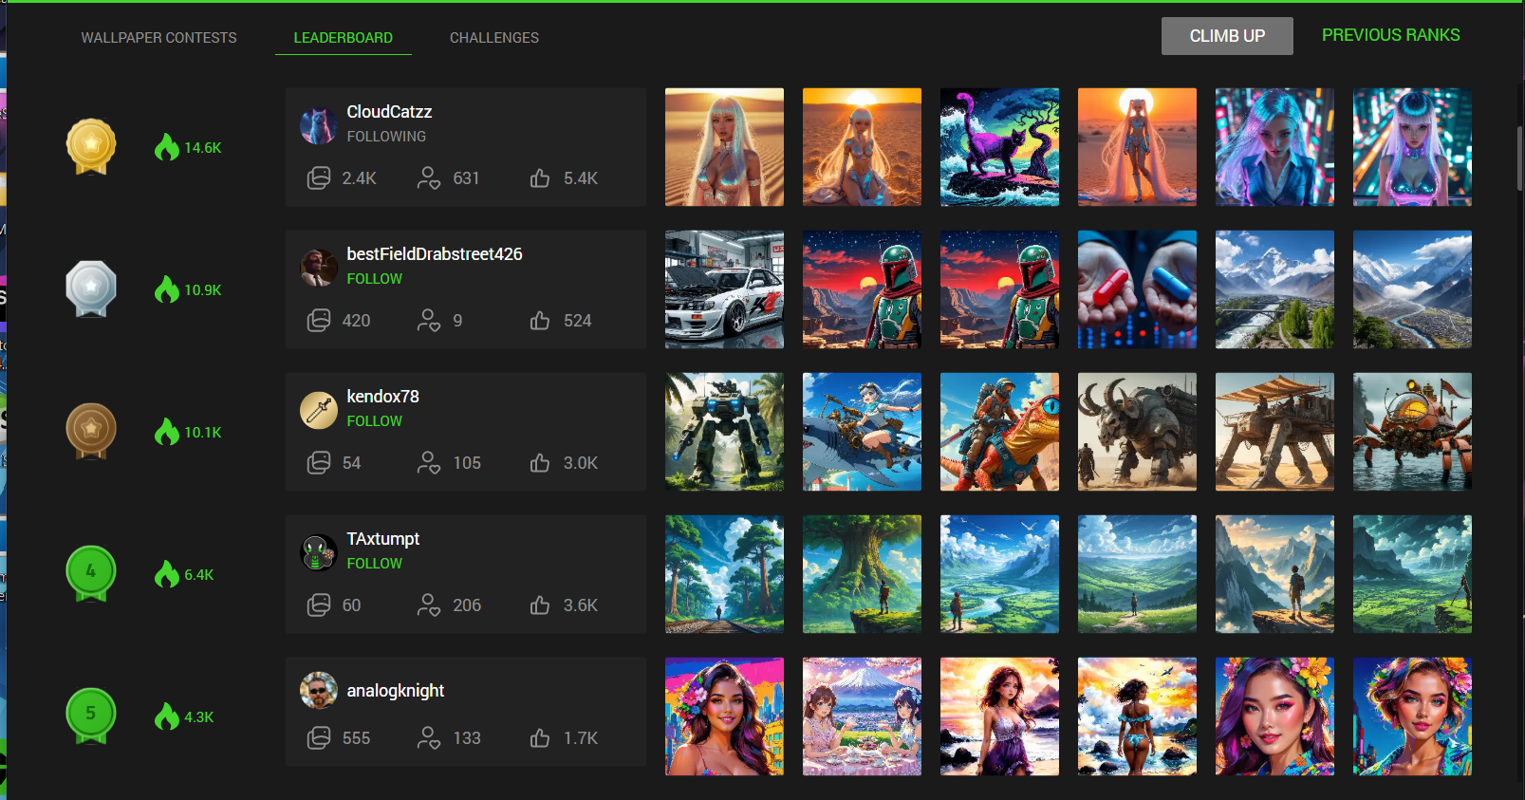This screenshot has height=800, width=1525.
Task: Open TAxtumpt first forest path wallpaper
Action: point(724,574)
